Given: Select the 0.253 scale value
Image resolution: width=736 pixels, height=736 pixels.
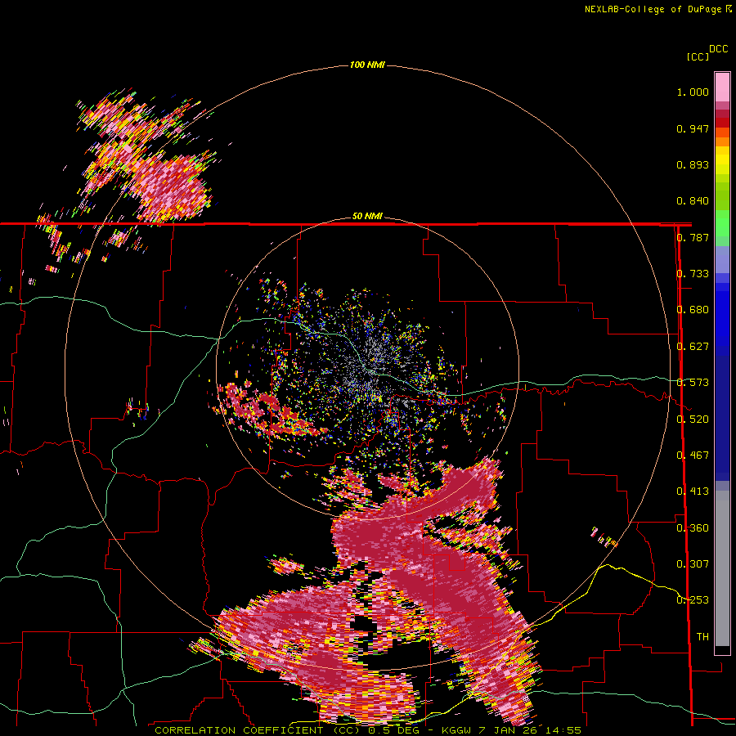Looking at the screenshot, I should (x=693, y=600).
